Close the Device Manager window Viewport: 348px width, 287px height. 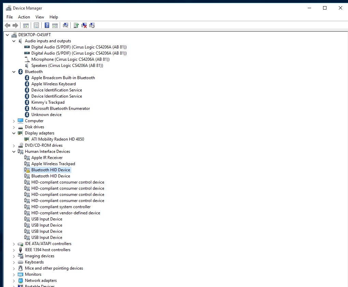[x=340, y=8]
